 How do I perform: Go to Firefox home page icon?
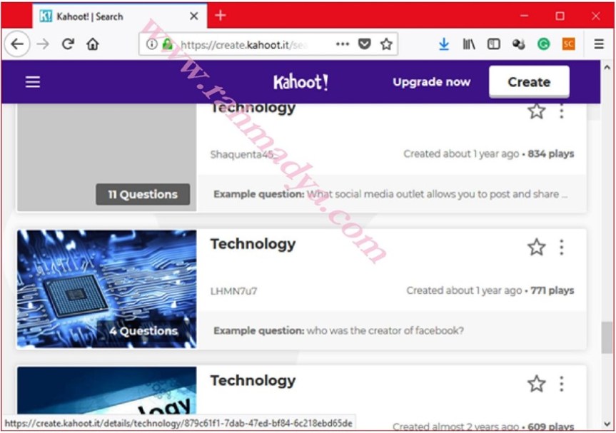tap(93, 44)
